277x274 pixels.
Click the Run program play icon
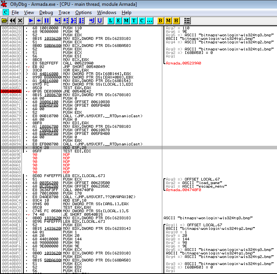pyautogui.click(x=31, y=21)
